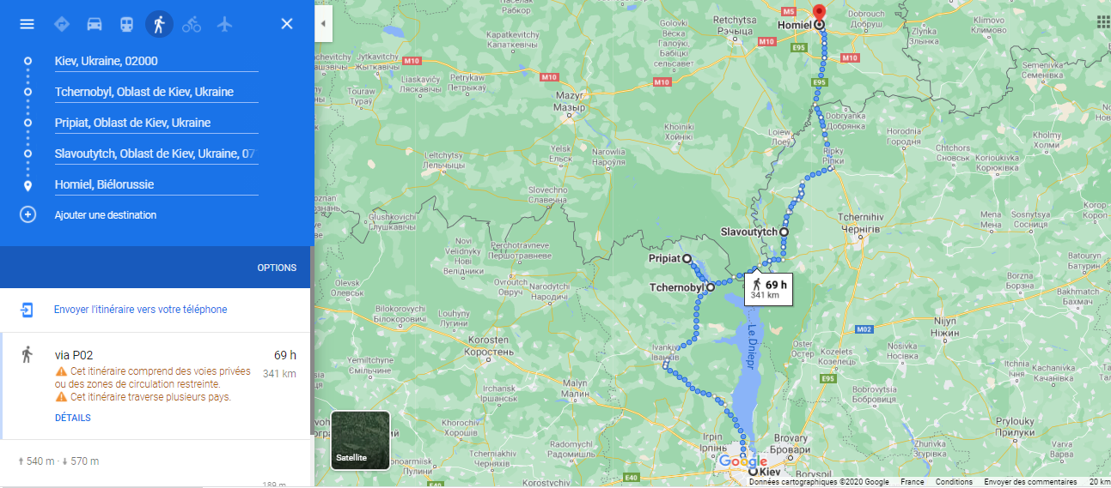Image resolution: width=1111 pixels, height=488 pixels.
Task: Open route DÉTAILS link
Action: (x=72, y=418)
